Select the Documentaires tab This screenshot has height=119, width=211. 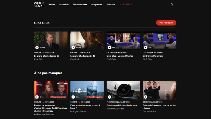pos(80,4)
